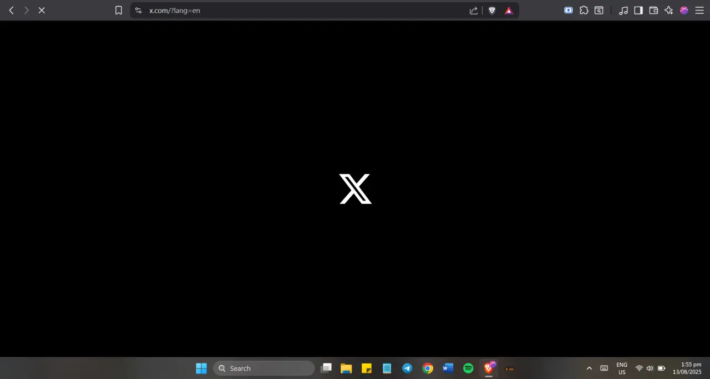710x379 pixels.
Task: Click the tab search toolbar icon
Action: point(599,10)
